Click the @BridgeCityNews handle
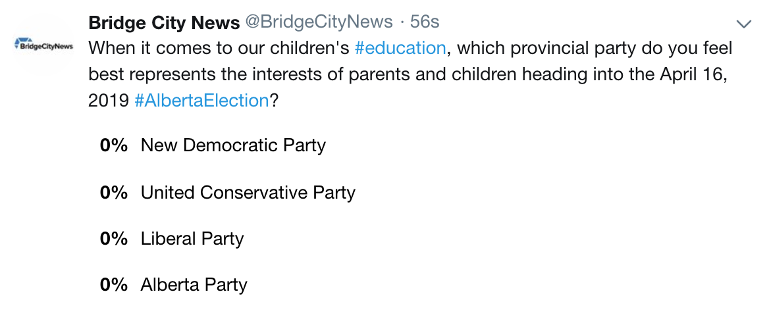 click(x=319, y=22)
